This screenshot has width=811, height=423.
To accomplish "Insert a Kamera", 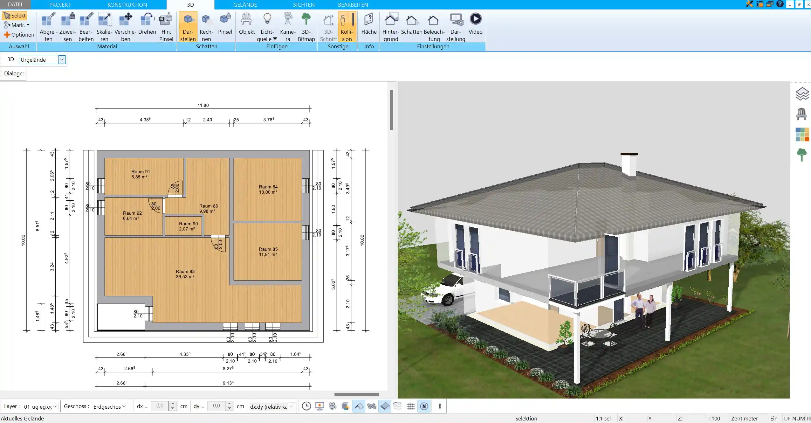I will pyautogui.click(x=288, y=27).
